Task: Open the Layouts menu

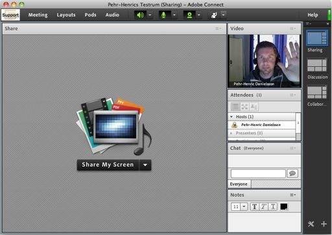Action: (x=66, y=15)
